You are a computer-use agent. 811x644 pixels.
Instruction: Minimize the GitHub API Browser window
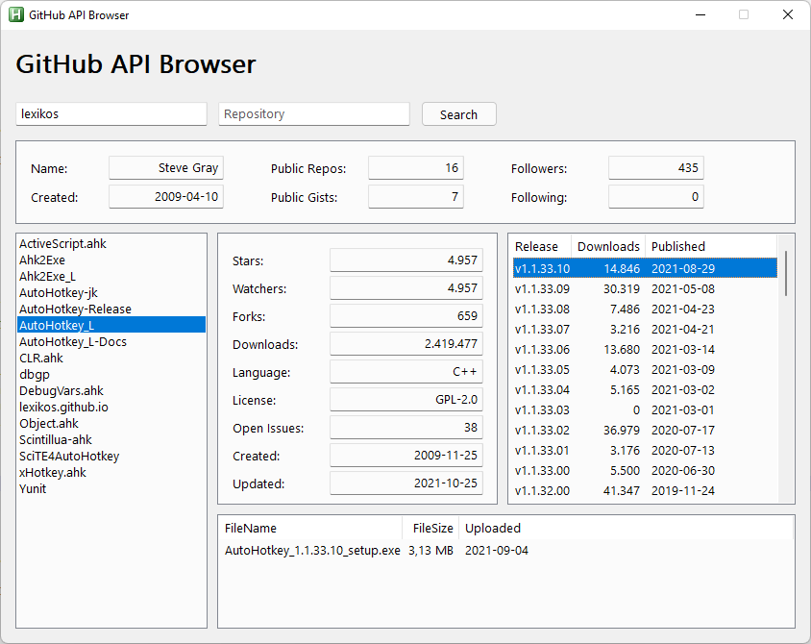pyautogui.click(x=700, y=14)
